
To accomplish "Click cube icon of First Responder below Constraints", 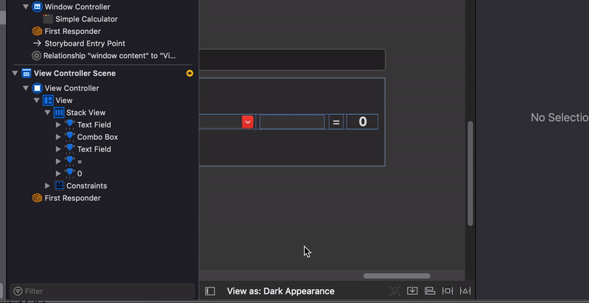I will (37, 198).
